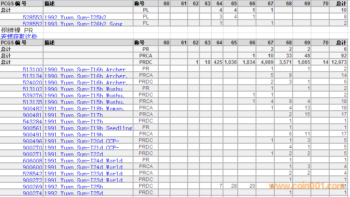Click PRDC total count 12,973 cell

click(x=339, y=62)
